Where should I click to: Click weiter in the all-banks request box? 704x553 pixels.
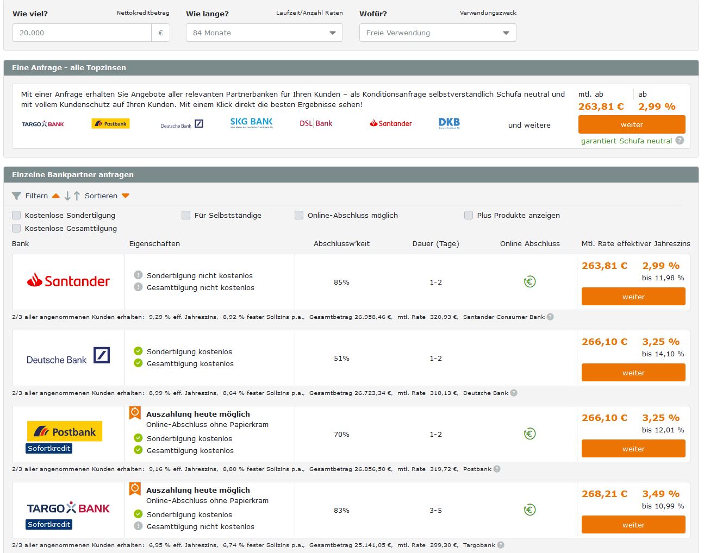point(632,124)
